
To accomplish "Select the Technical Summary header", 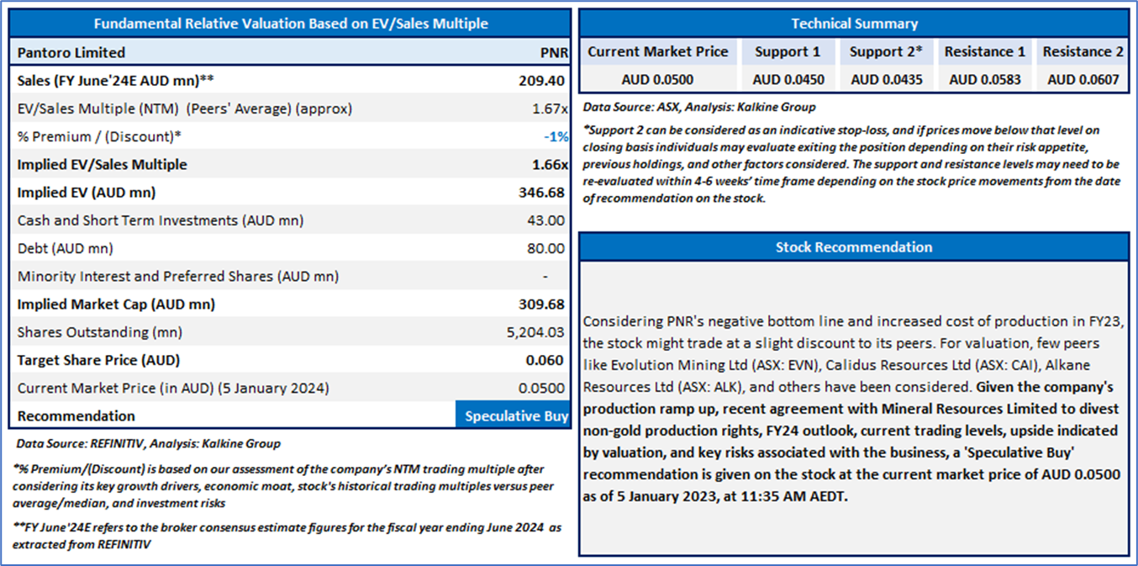I will (854, 24).
